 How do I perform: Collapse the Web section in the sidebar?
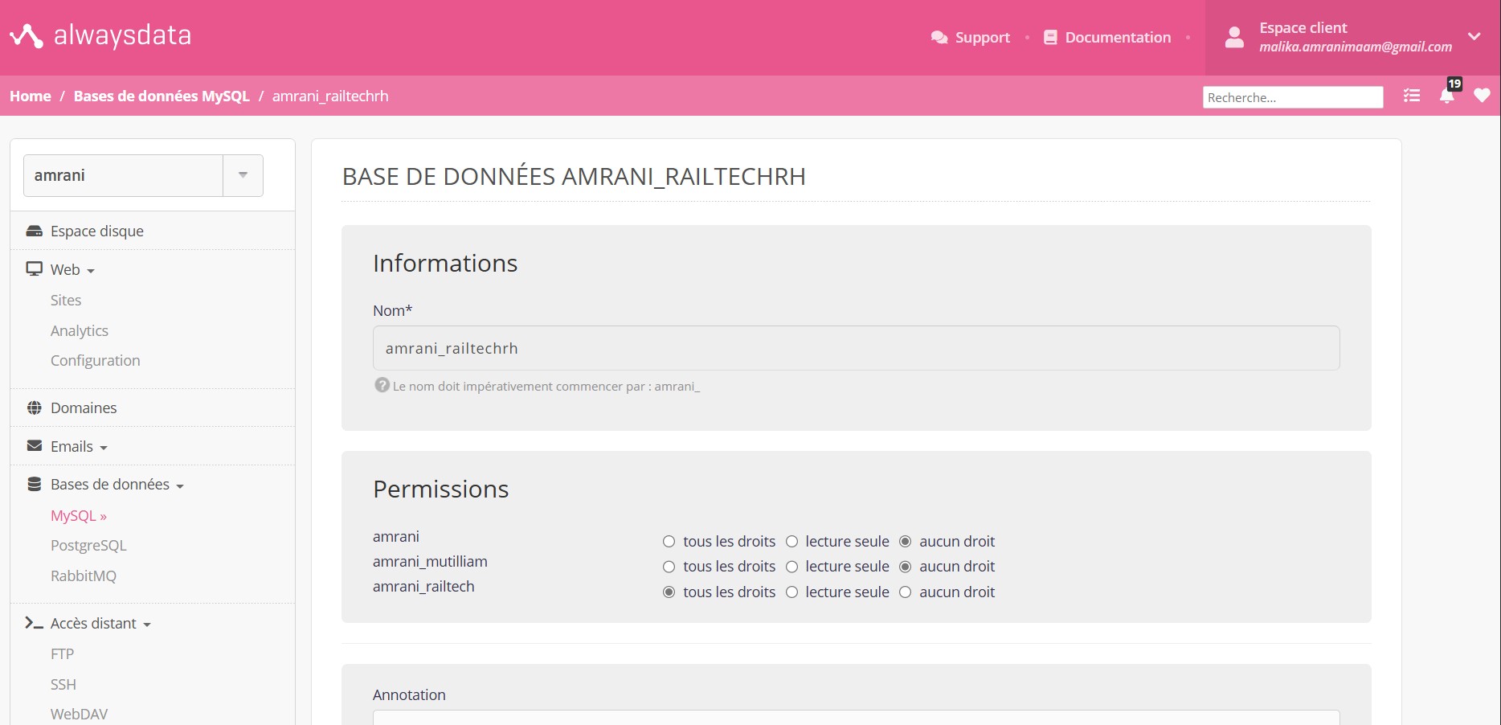91,271
